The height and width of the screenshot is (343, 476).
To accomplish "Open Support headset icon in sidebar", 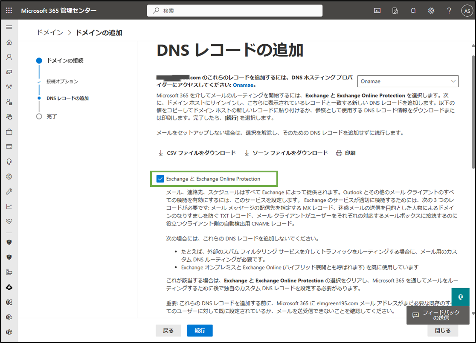I will tap(9, 162).
